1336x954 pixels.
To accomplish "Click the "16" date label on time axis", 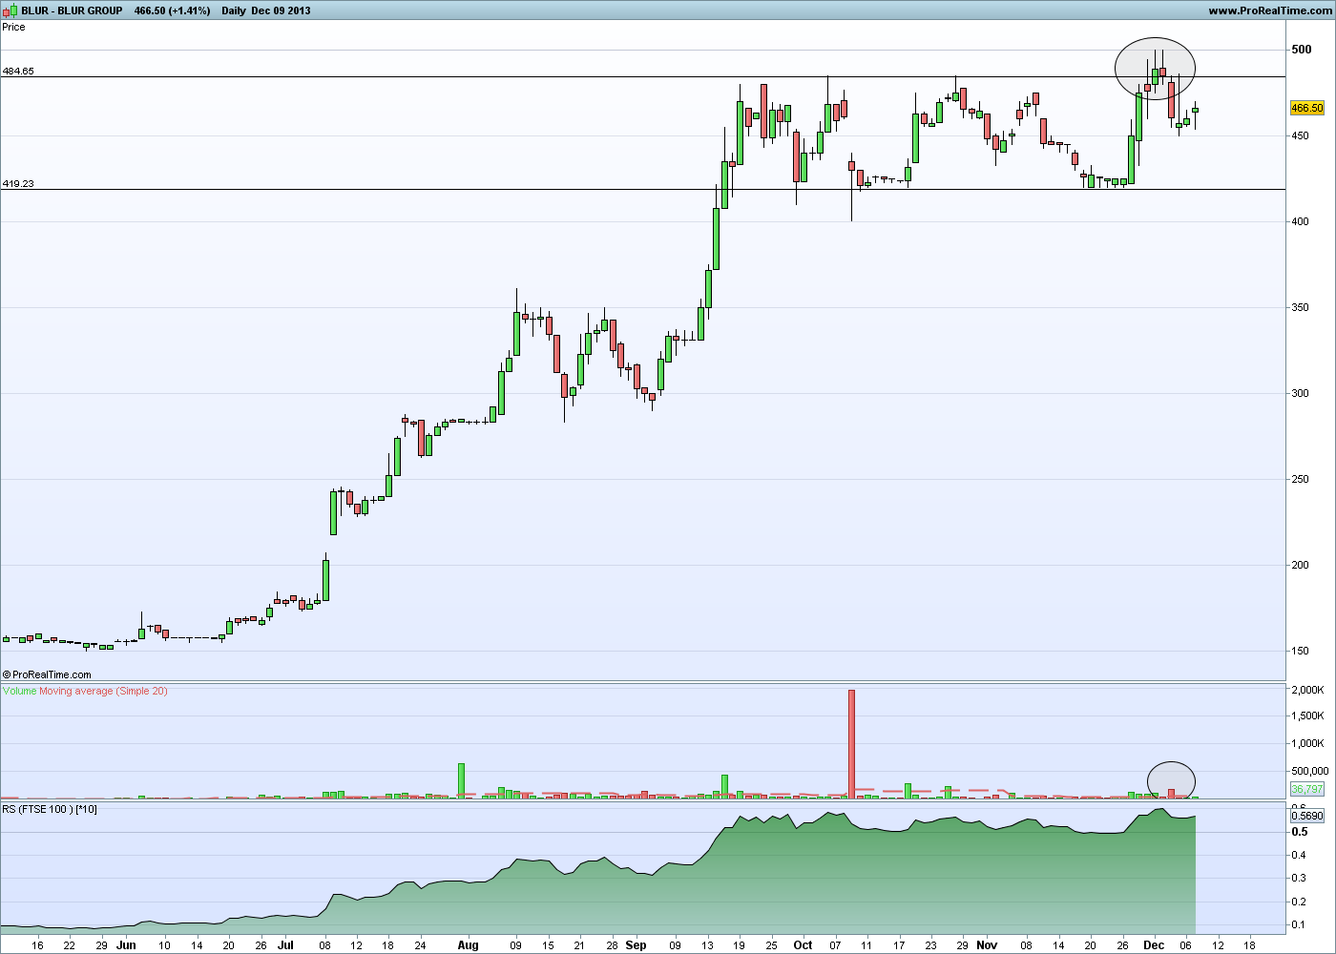I will pyautogui.click(x=37, y=945).
